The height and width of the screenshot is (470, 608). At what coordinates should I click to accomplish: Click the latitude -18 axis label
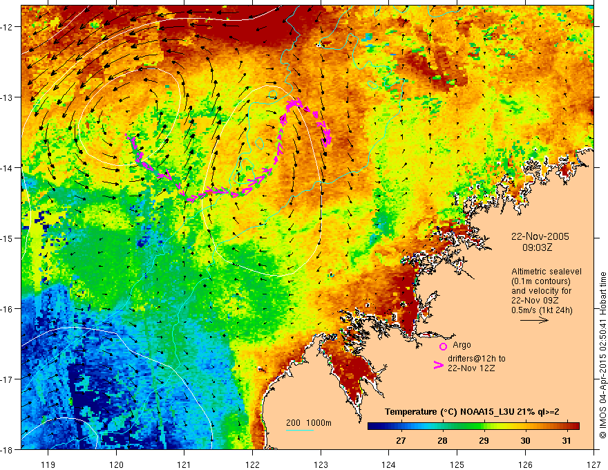coord(8,449)
